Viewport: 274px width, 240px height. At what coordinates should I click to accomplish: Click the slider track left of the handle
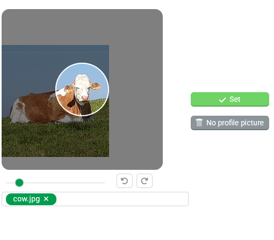(10, 183)
